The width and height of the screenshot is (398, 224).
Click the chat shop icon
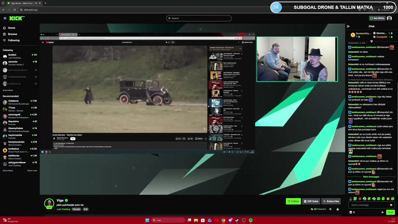coord(351,212)
